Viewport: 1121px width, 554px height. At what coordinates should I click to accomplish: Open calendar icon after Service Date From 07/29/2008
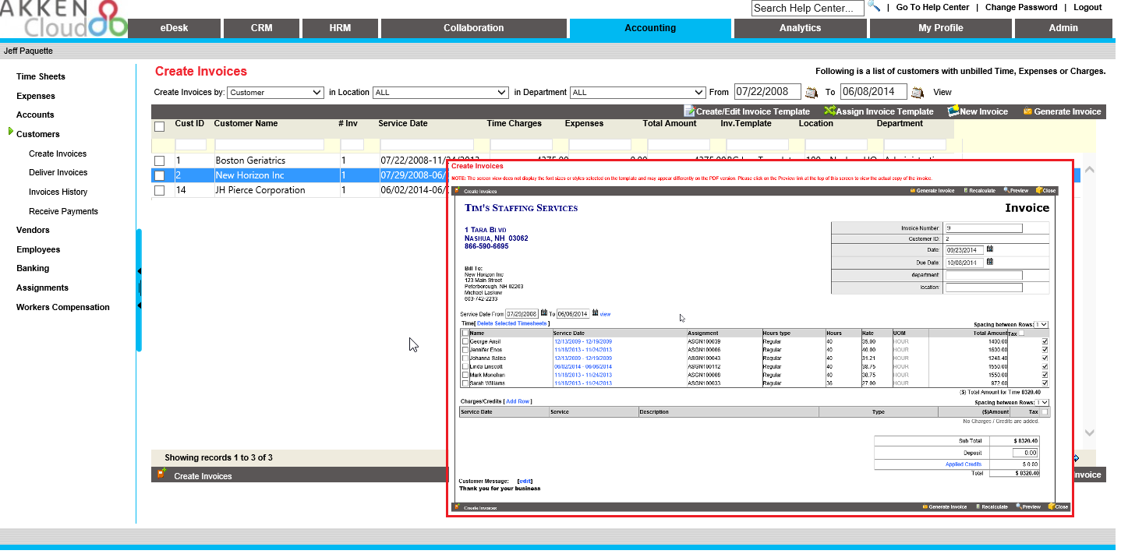click(x=544, y=313)
